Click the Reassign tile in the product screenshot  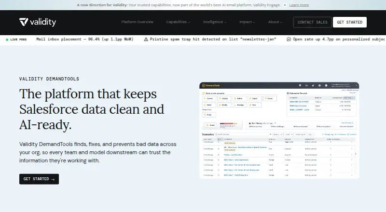tap(239, 105)
